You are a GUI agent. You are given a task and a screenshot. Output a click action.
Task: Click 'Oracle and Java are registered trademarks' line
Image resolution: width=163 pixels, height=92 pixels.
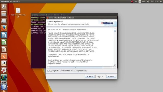point(70,60)
